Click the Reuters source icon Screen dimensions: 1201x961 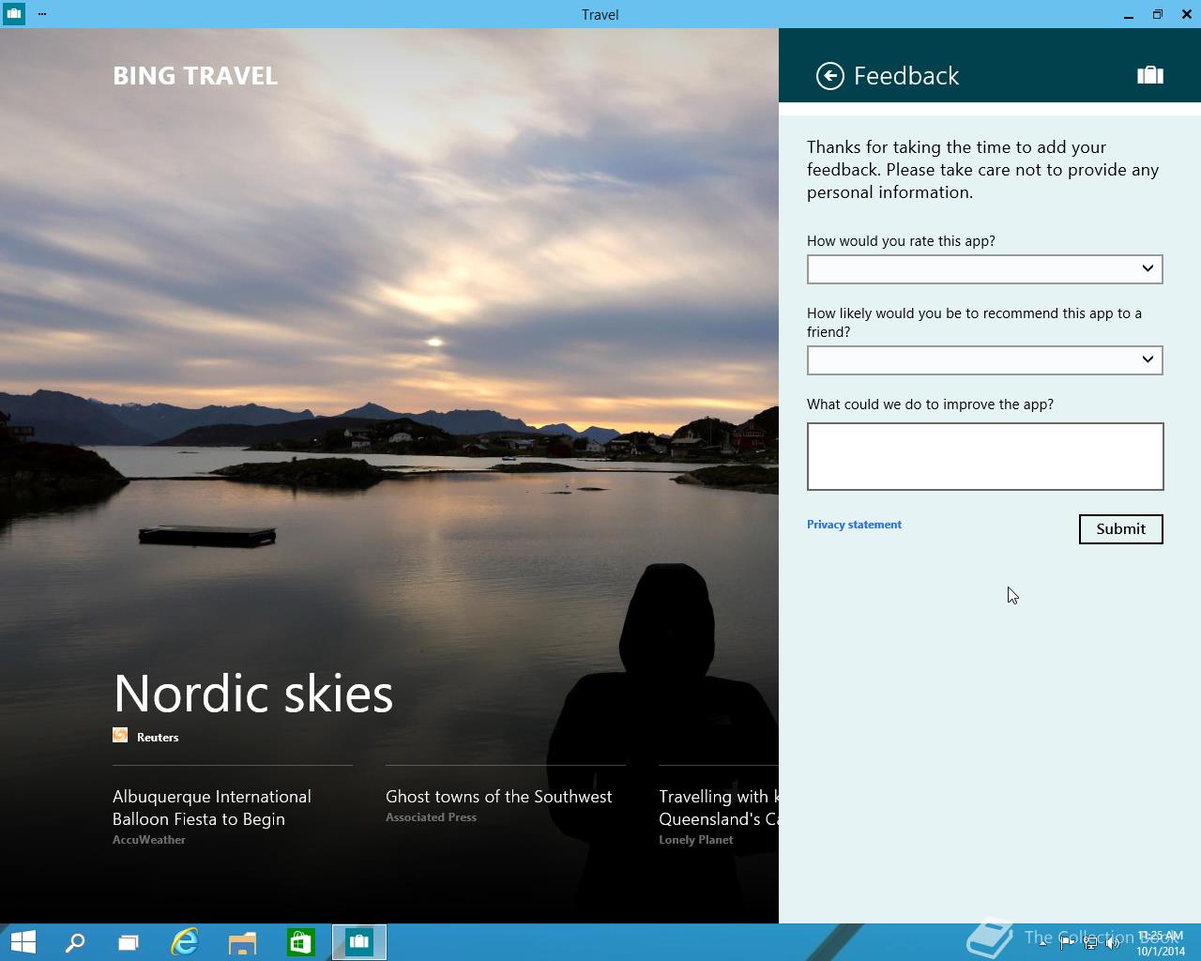pos(120,736)
